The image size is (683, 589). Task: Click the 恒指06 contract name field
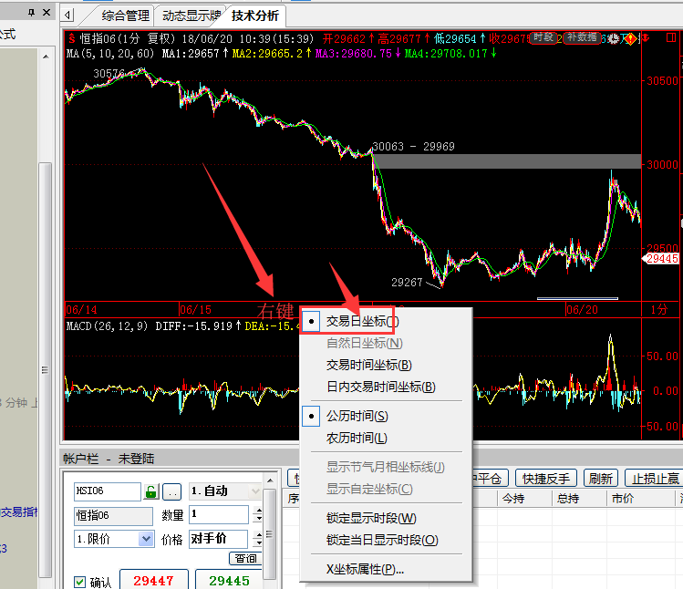coord(113,516)
